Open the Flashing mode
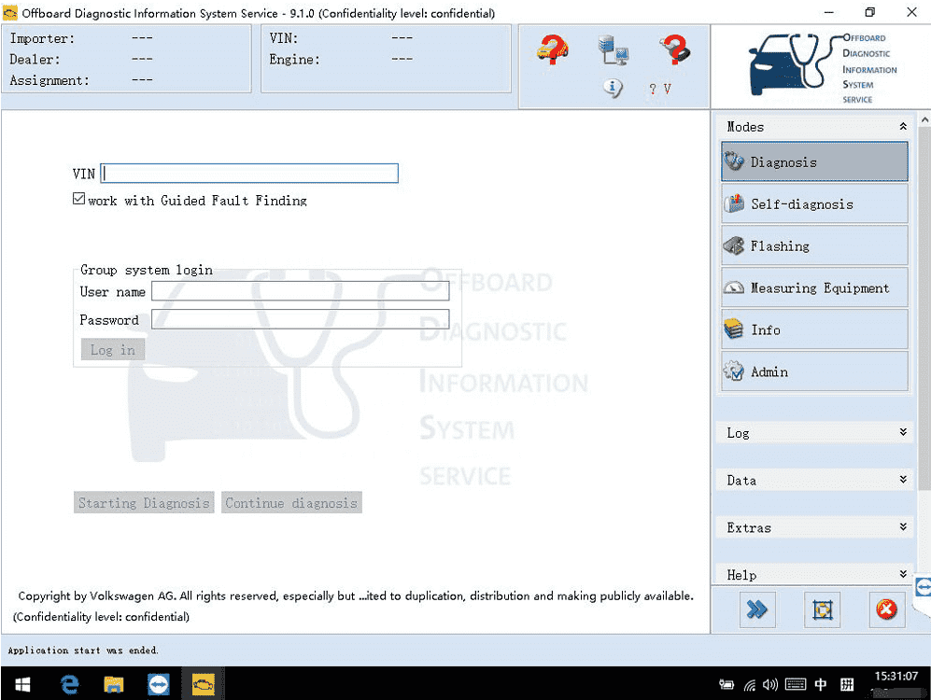This screenshot has height=700, width=931. (x=814, y=245)
